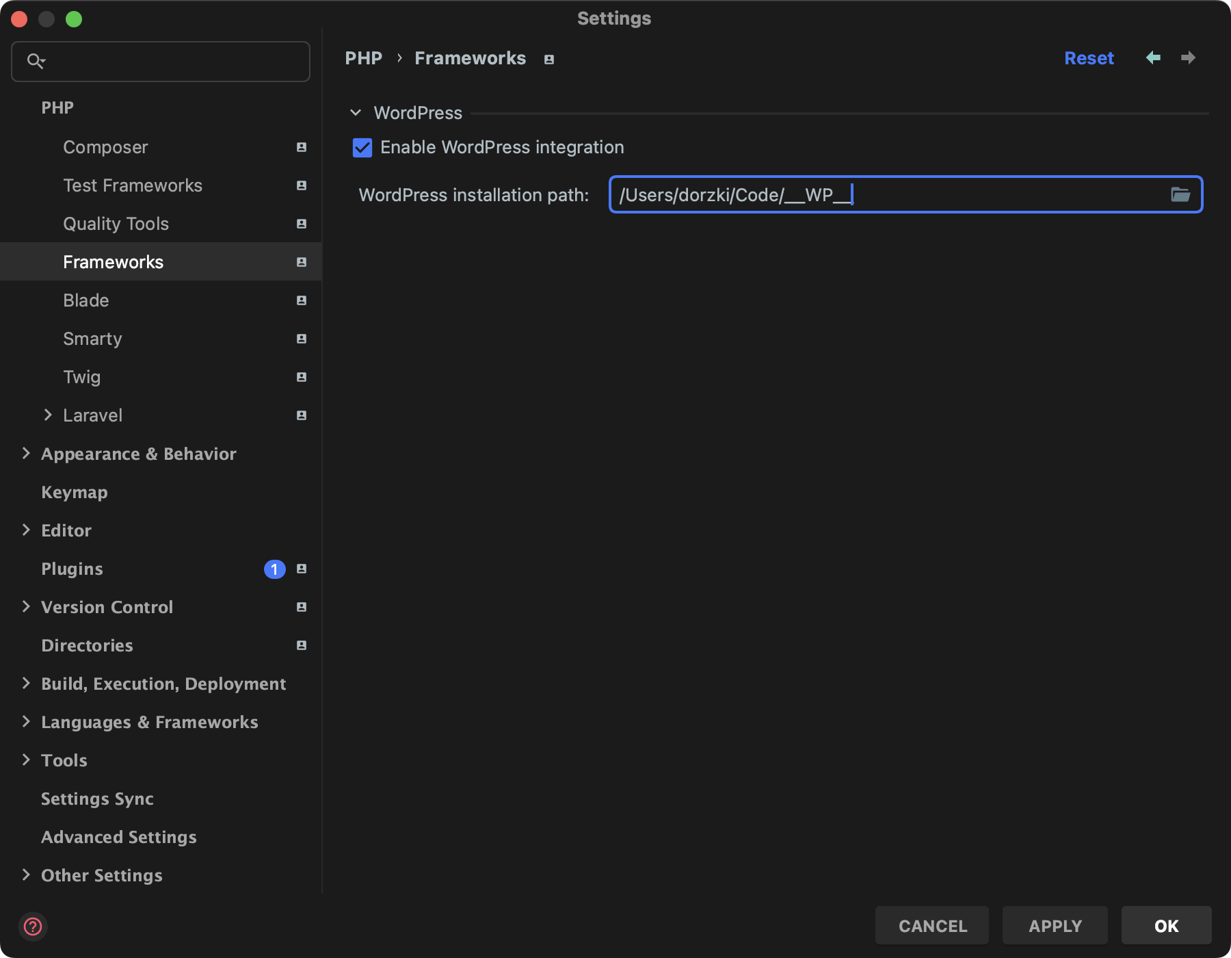Click project icon beside Test Frameworks row
This screenshot has width=1231, height=958.
302,185
